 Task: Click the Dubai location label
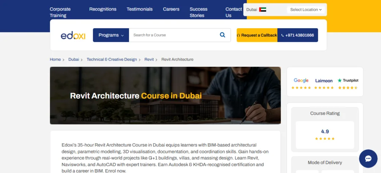[x=252, y=10]
